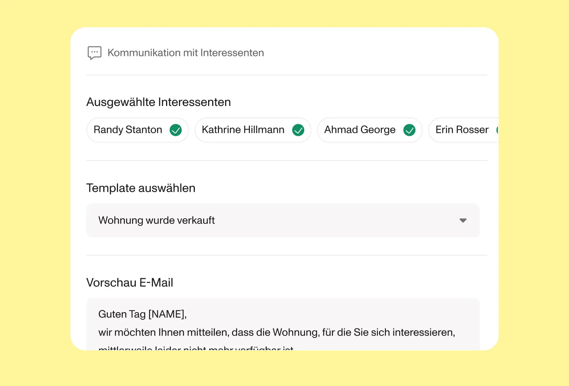Viewport: 569px width, 386px height.
Task: Click the name 'Randy Stanton' in its chip
Action: pos(128,130)
